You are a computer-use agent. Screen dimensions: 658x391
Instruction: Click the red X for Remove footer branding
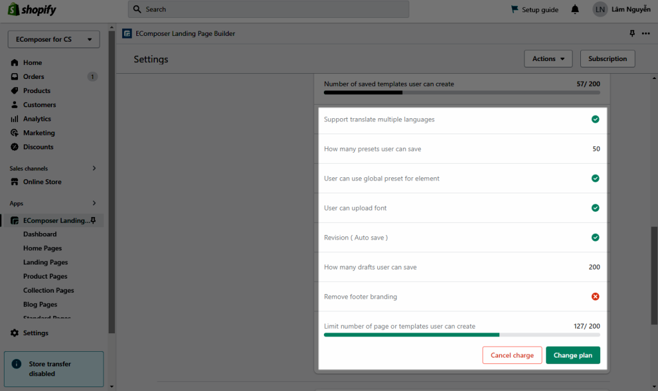595,297
